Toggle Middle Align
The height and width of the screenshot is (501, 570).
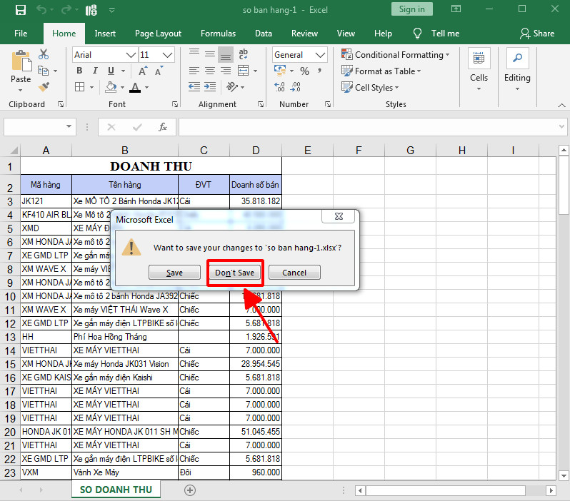[x=210, y=54]
